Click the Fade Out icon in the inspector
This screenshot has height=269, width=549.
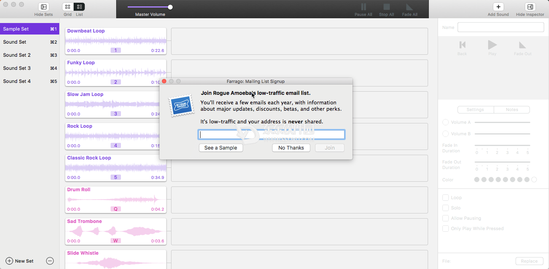click(523, 45)
